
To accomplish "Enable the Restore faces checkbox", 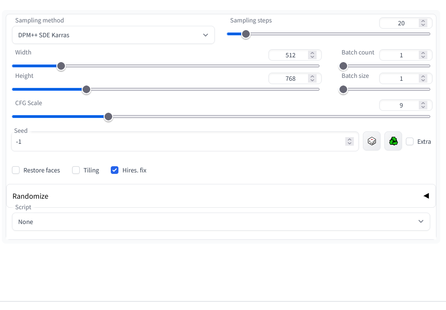I will (16, 170).
